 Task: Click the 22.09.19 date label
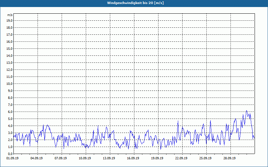pyautogui.click(x=181, y=158)
